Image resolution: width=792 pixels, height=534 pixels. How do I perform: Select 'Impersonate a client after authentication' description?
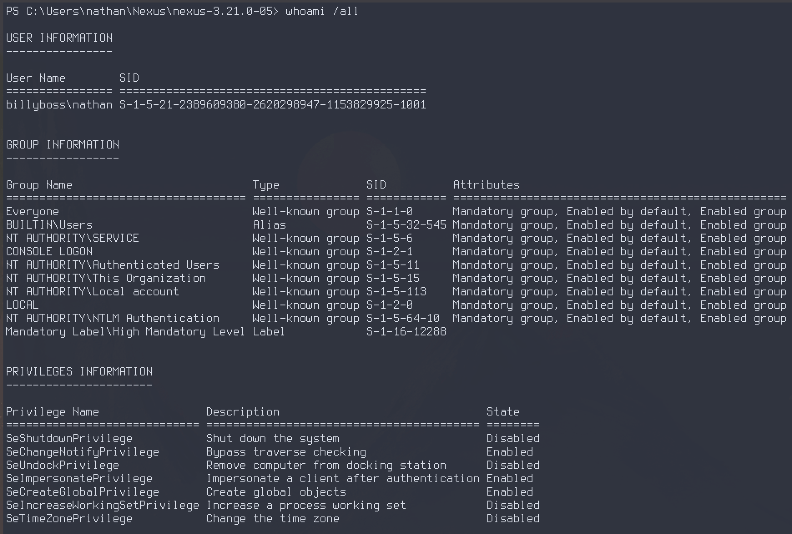tap(343, 479)
